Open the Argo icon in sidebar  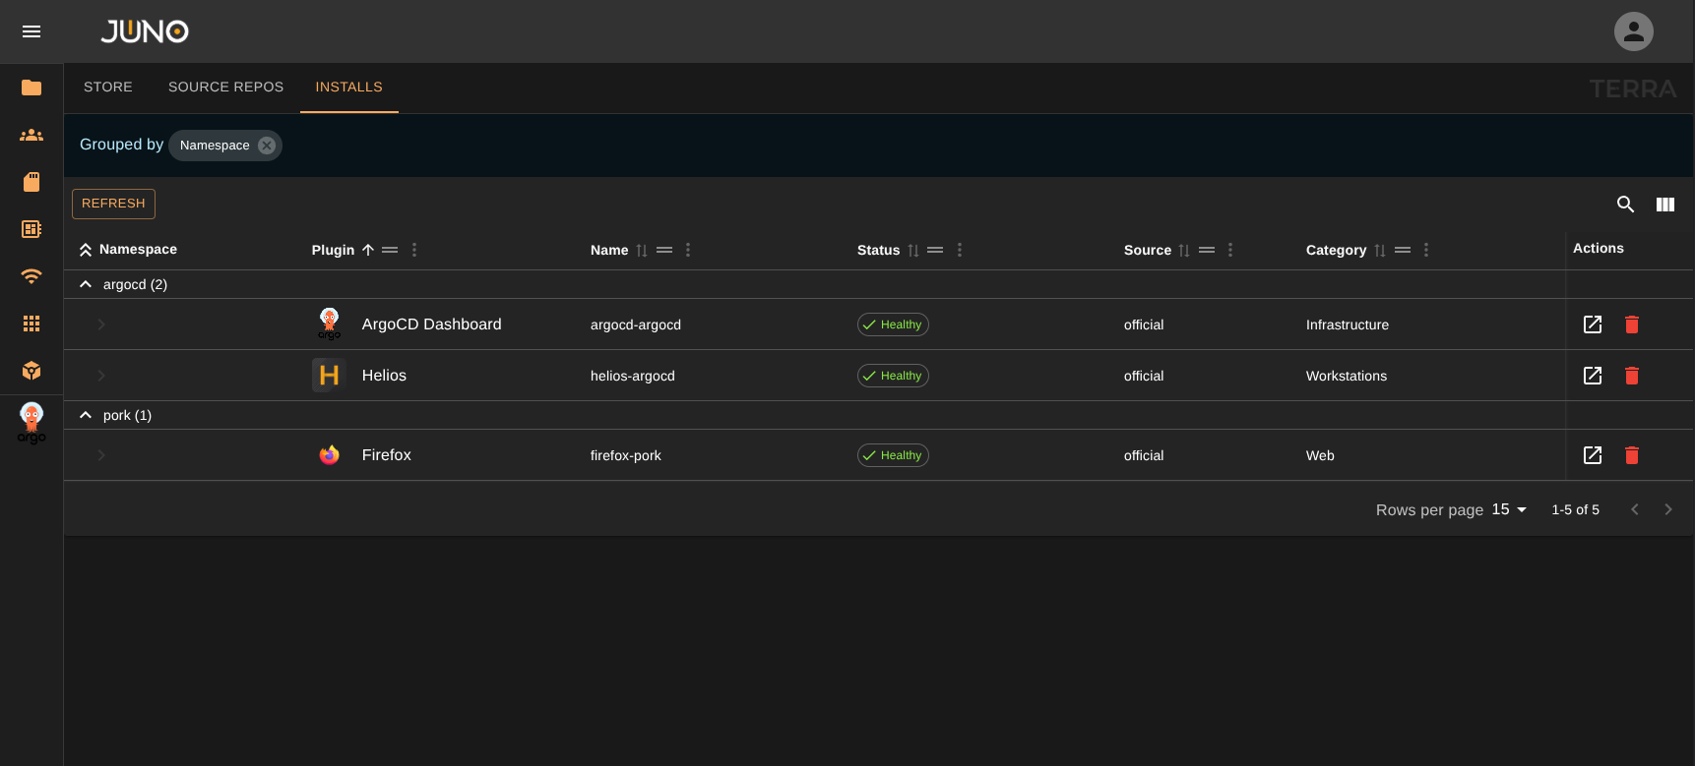point(31,423)
